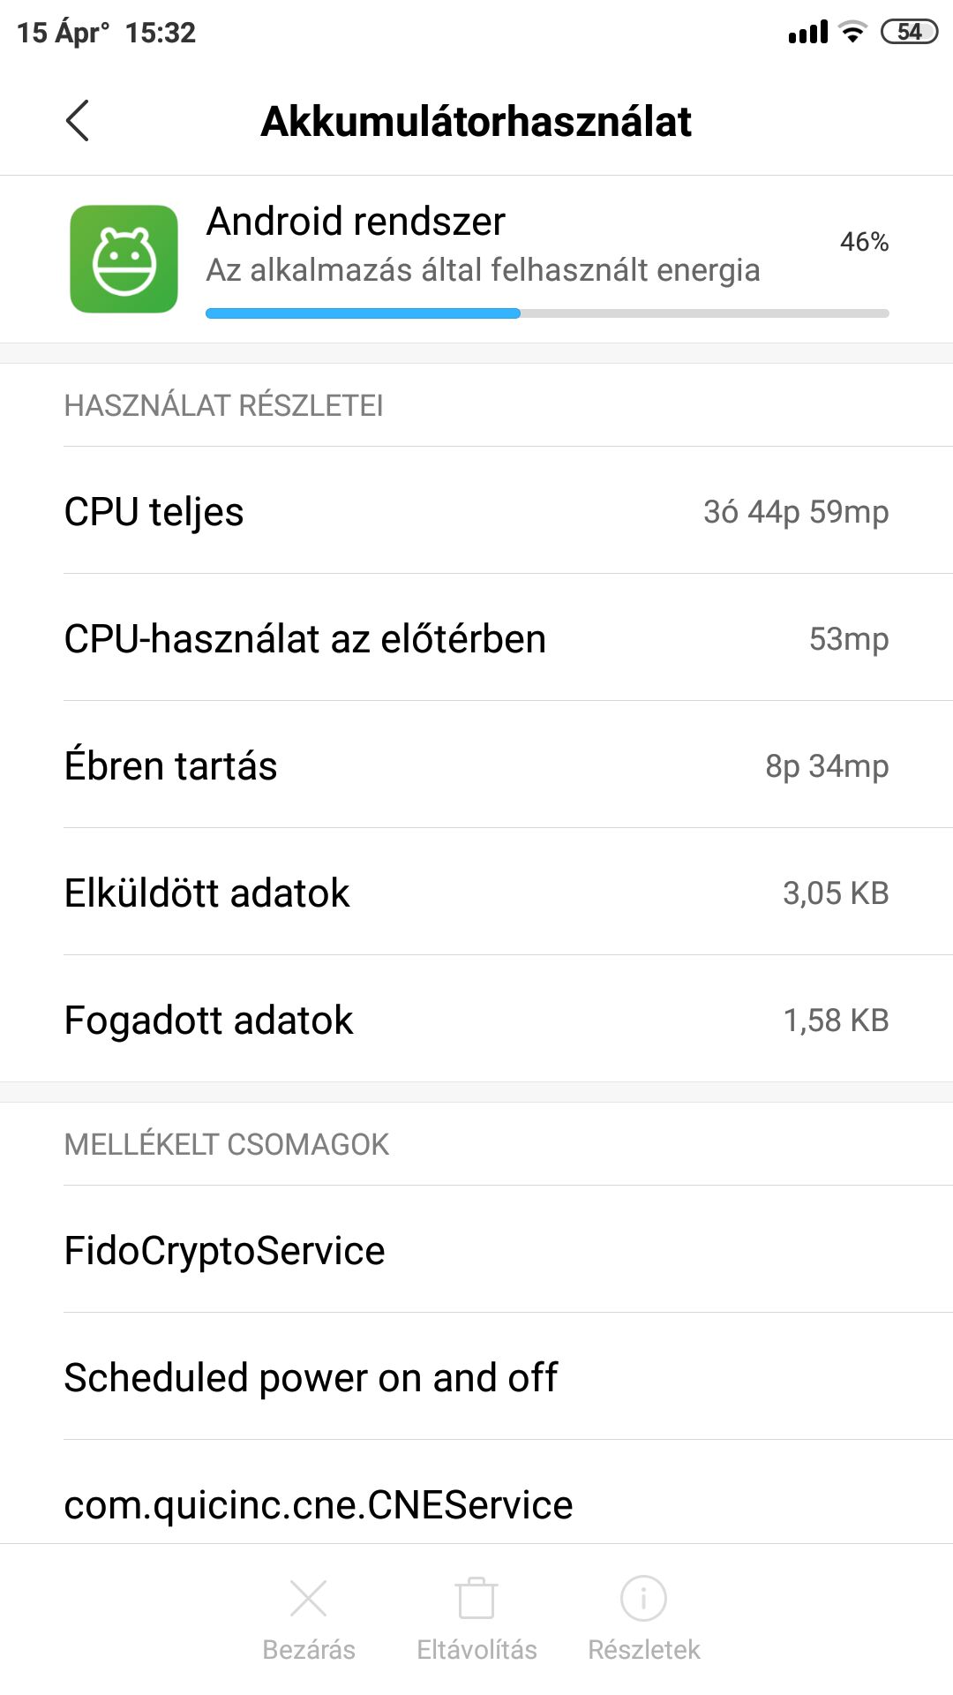Open Scheduled power on and off package
The image size is (953, 1695).
pyautogui.click(x=476, y=1378)
